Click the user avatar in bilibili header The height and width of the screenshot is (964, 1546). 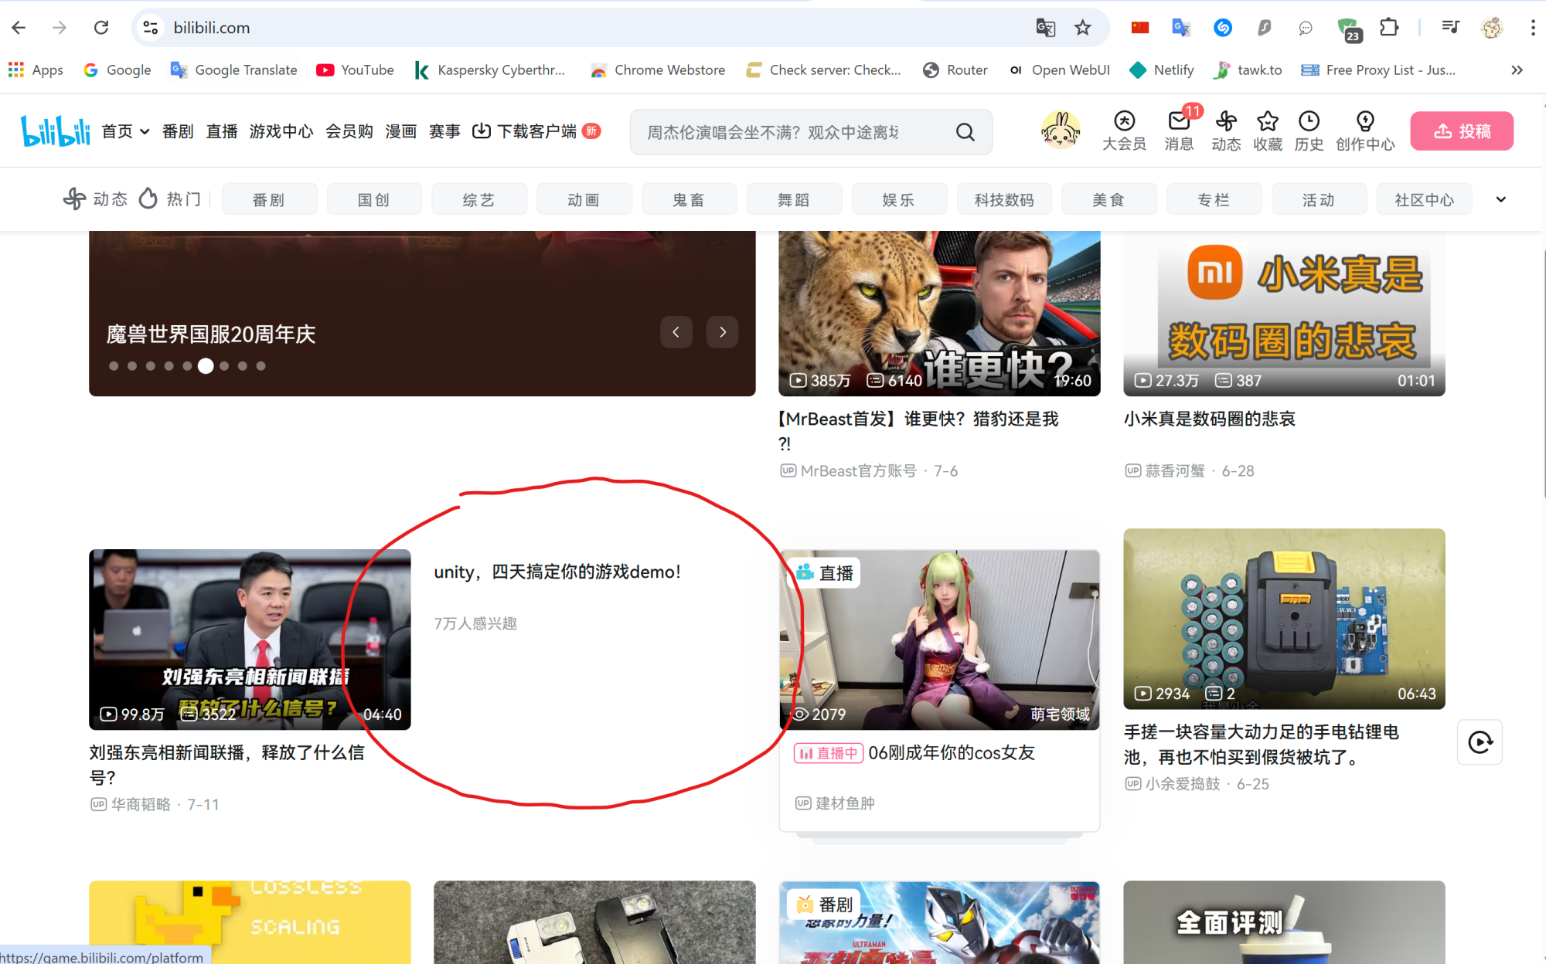click(x=1061, y=130)
